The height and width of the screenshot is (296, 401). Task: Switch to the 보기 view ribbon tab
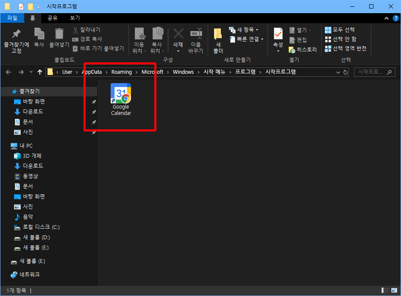75,18
